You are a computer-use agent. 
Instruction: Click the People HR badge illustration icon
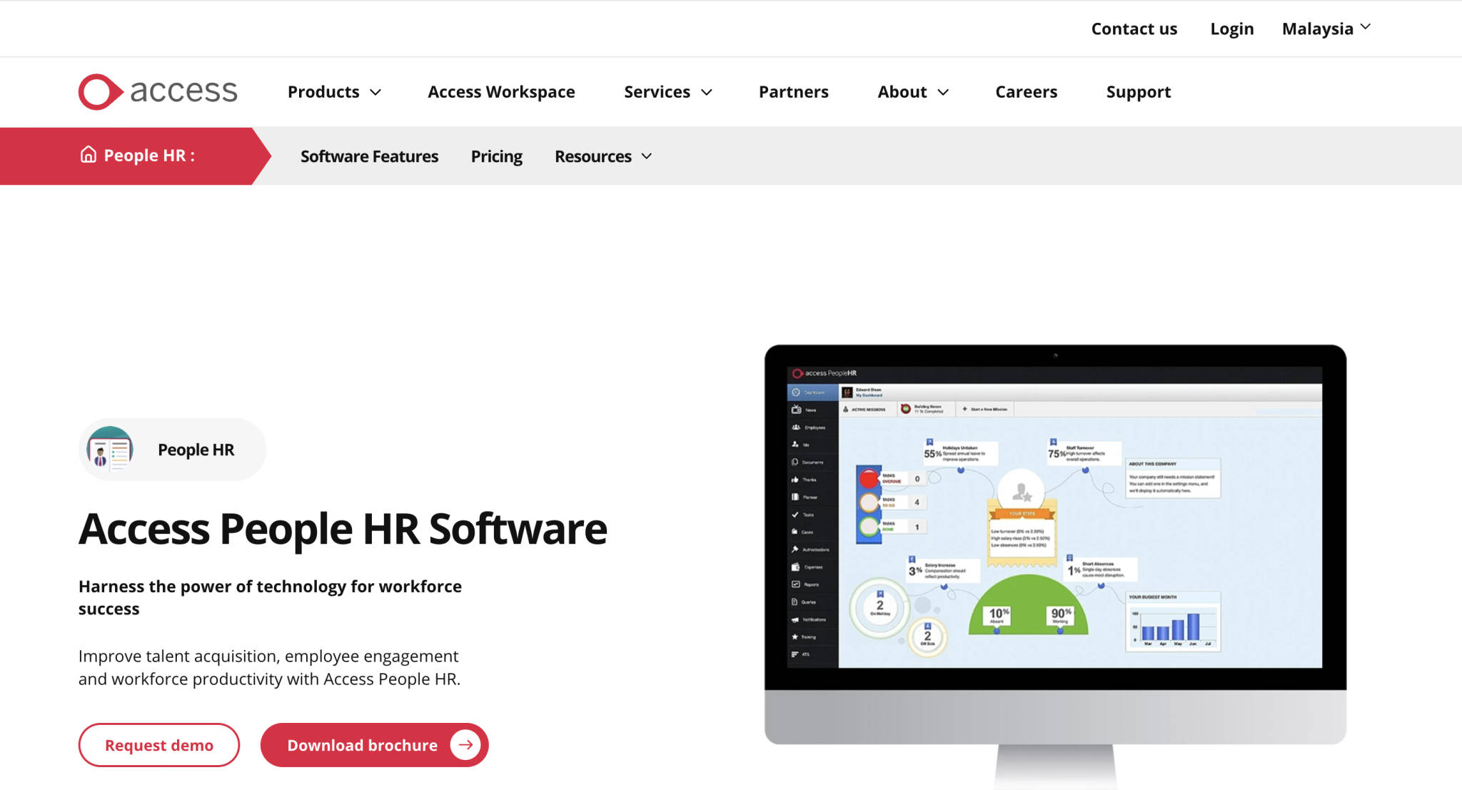coord(109,450)
